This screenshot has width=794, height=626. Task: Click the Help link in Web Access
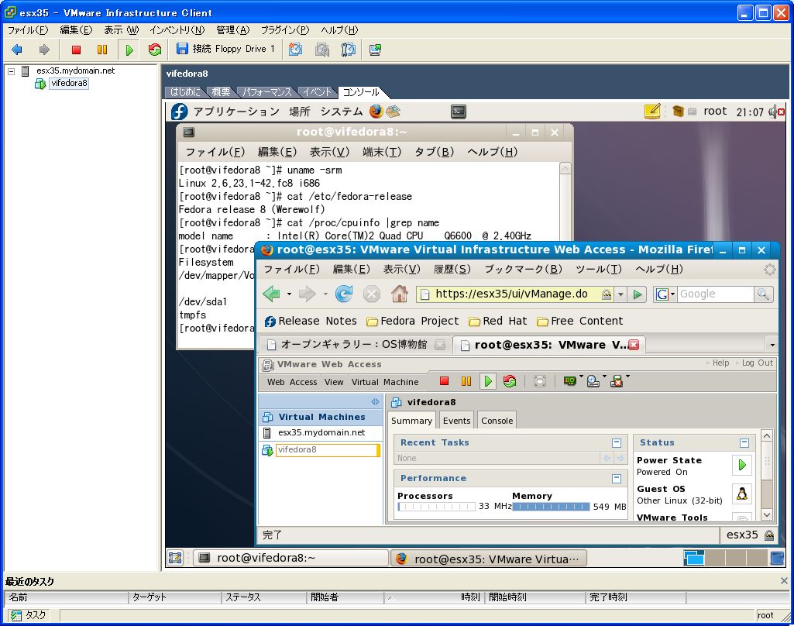click(720, 363)
